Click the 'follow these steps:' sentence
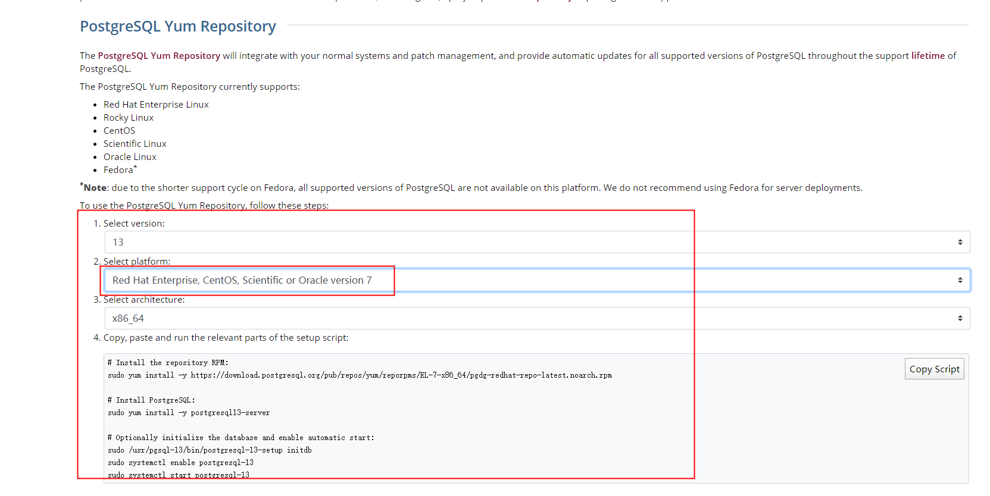The height and width of the screenshot is (496, 990). [x=204, y=205]
